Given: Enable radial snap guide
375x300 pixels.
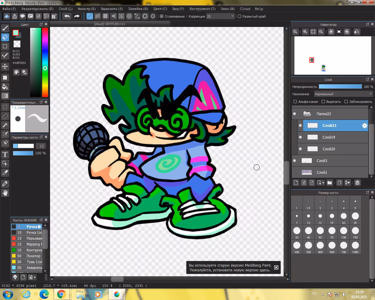Looking at the screenshot, I should coord(121,16).
